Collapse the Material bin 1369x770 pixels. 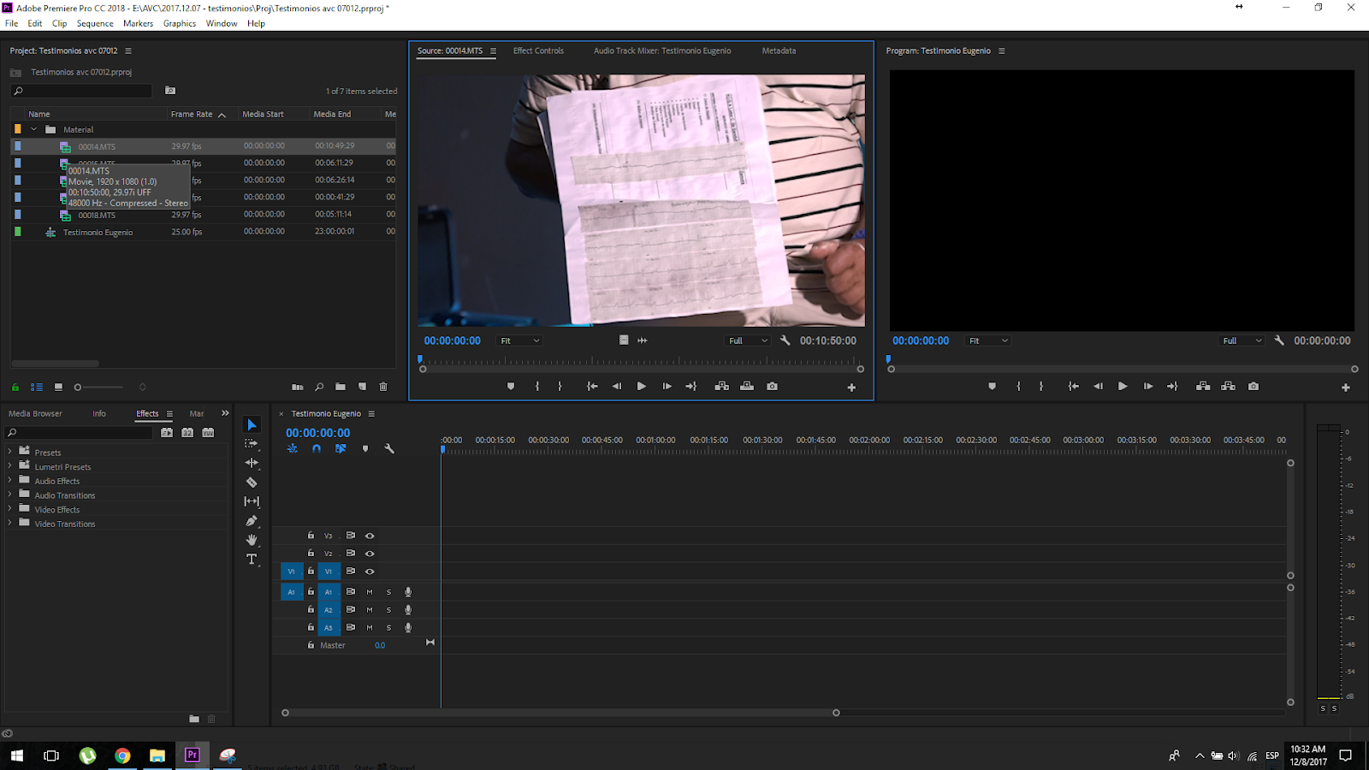click(x=34, y=130)
